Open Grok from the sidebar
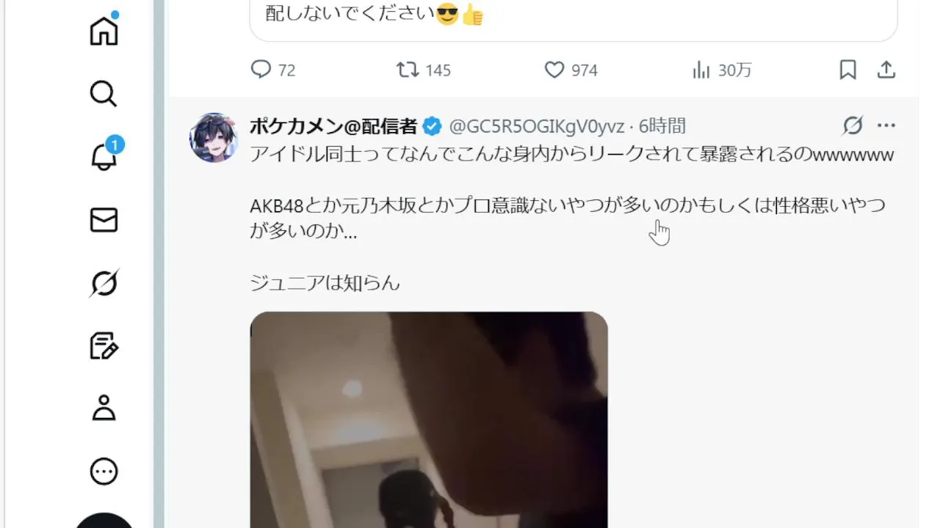This screenshot has width=940, height=528. 104,283
